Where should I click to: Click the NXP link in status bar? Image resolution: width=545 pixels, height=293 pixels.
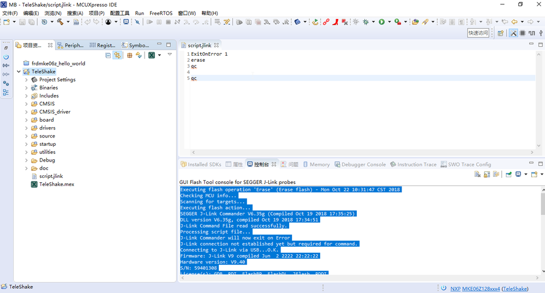point(456,289)
